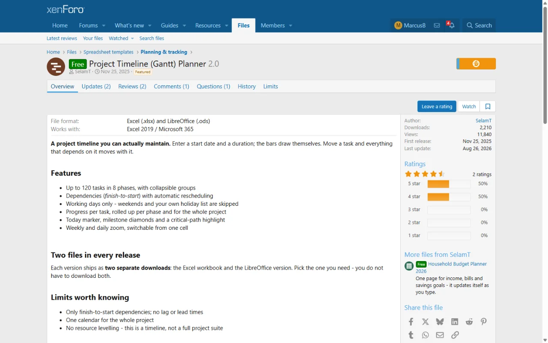Bookmark this file with bookmark icon
Screen dimensions: 548x343
point(488,106)
